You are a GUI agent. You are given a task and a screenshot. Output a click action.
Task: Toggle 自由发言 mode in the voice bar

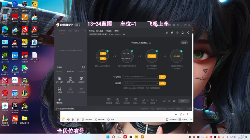[87, 119]
